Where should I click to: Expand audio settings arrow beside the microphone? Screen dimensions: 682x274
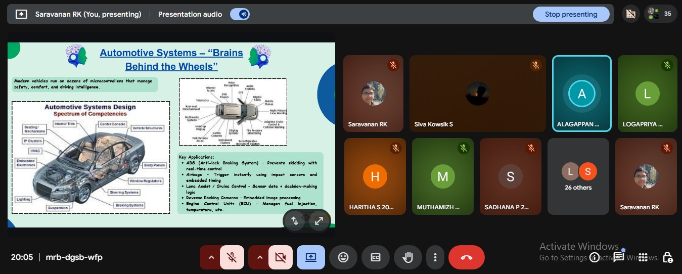tap(211, 257)
